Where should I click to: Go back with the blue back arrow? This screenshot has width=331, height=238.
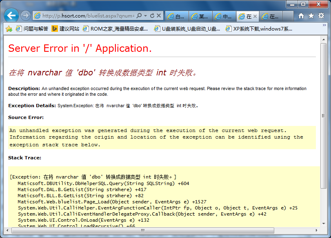point(11,15)
